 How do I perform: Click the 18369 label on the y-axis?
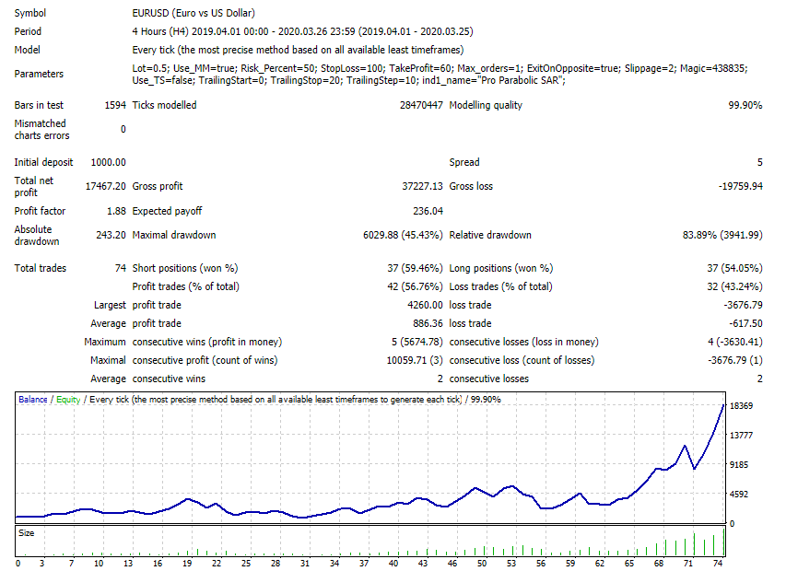(742, 406)
